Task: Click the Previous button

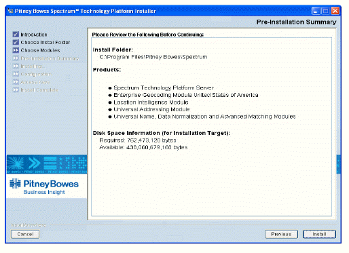Action: (281, 234)
